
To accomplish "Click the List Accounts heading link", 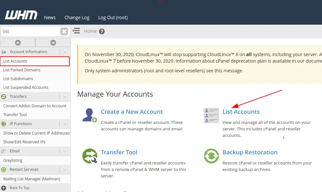I will (241, 112).
